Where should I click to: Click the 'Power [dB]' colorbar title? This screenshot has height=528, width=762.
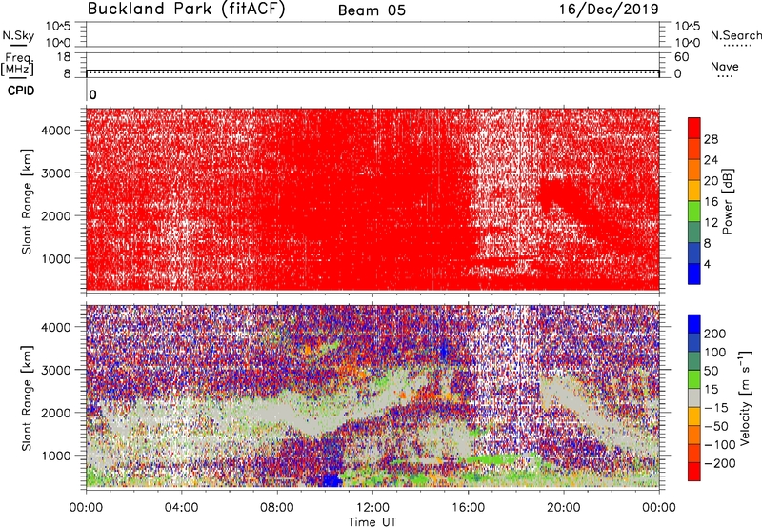coord(728,201)
